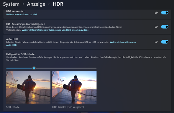Click Helligkeit für SDR-Inhalte heading
174x113 pixels.
[x=20, y=54]
